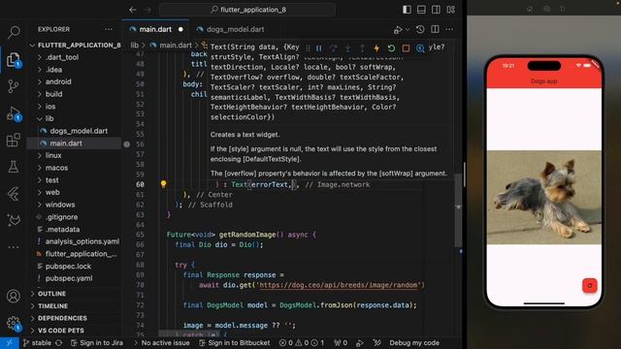Open the Manage gear icon
This screenshot has width=621, height=349.
pos(14,323)
